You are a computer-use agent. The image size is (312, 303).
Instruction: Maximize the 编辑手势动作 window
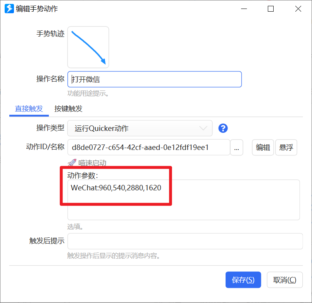tap(271, 9)
